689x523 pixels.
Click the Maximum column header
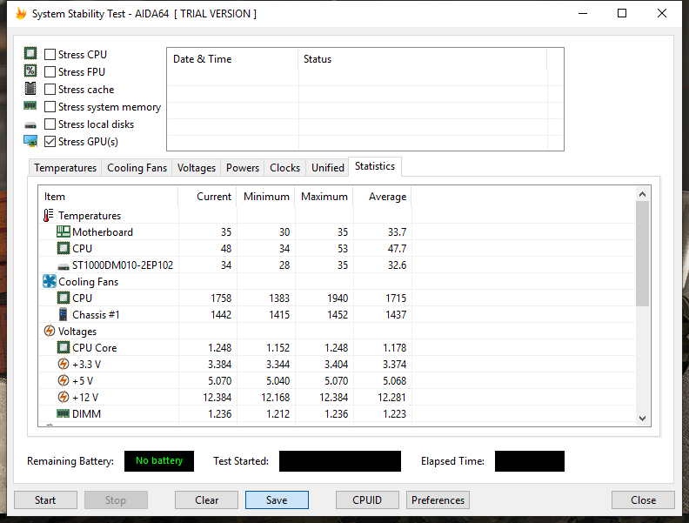click(x=324, y=197)
